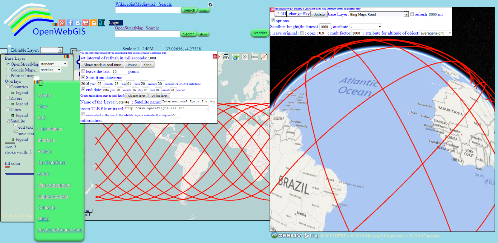Toggle the refresh checkbox in globe window

click(412, 14)
